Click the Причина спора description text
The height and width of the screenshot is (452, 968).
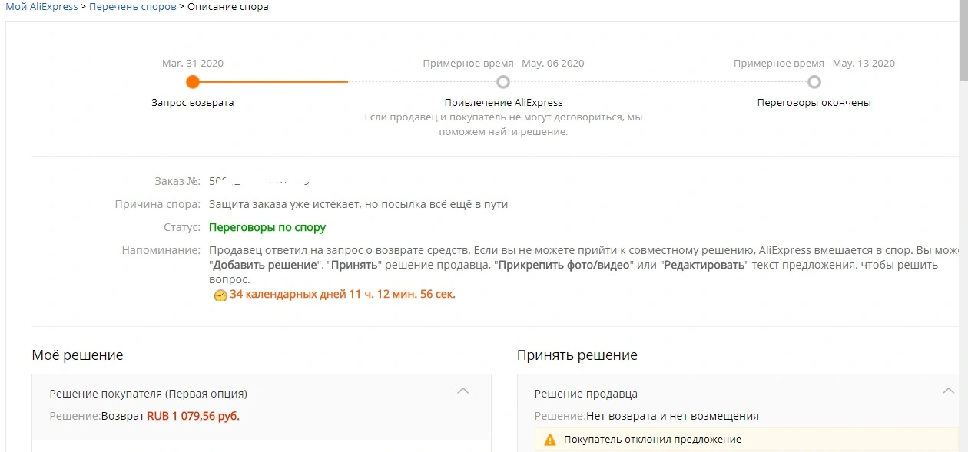pos(359,205)
